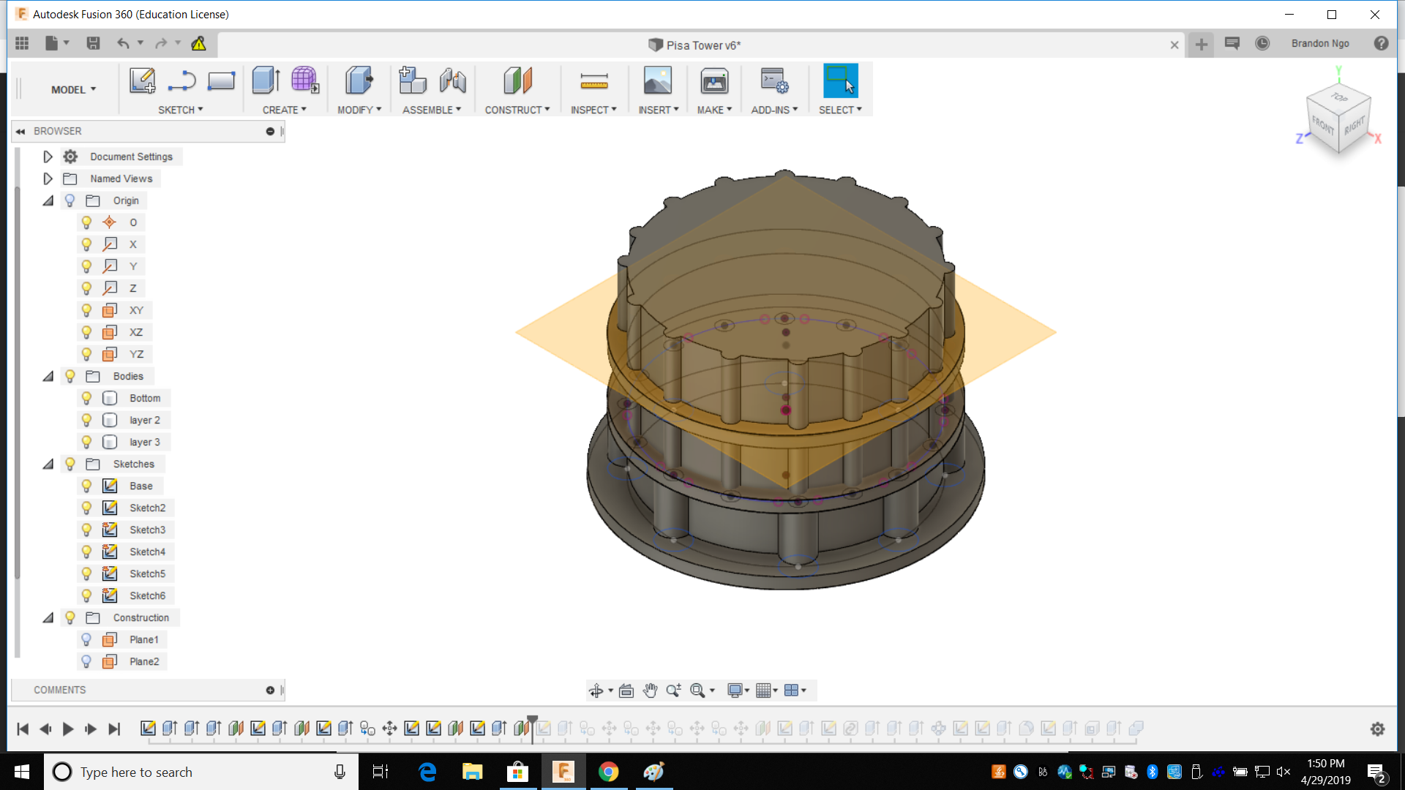The image size is (1405, 790).
Task: Open the Create Form tool
Action: click(x=305, y=80)
